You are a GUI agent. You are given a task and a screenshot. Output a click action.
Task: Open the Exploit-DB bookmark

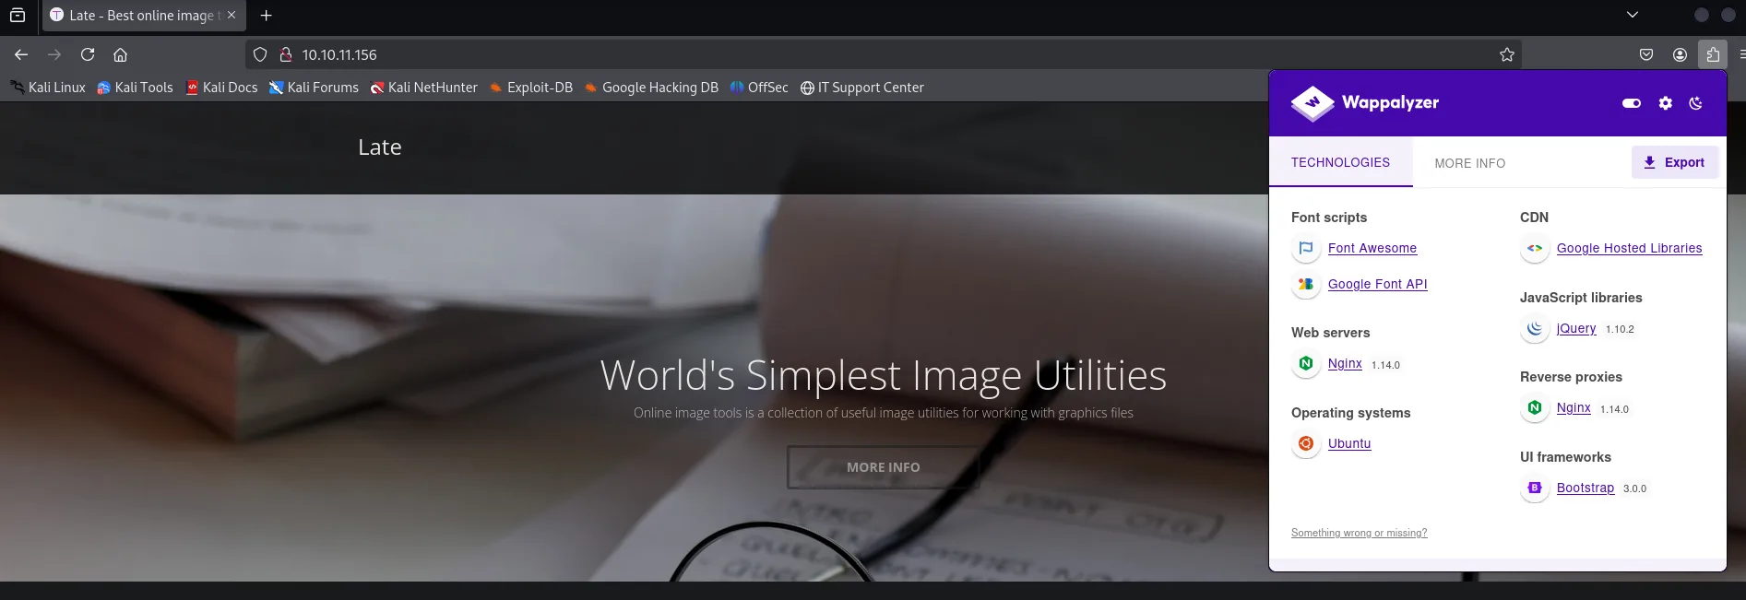coord(531,88)
